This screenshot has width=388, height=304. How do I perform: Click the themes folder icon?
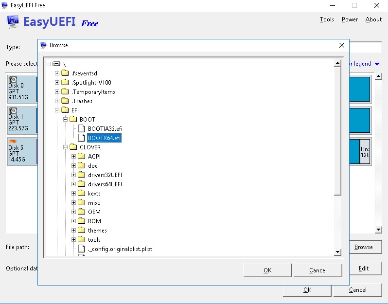[81, 230]
